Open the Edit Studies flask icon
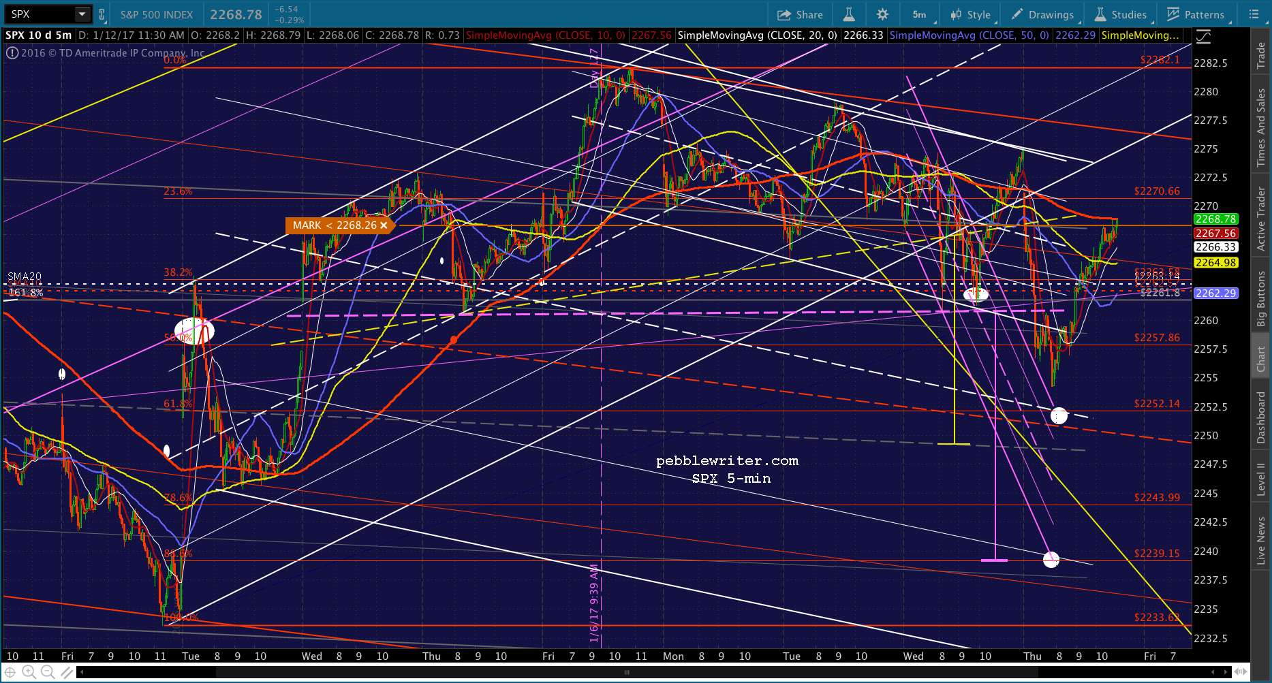This screenshot has width=1272, height=683. (x=848, y=14)
